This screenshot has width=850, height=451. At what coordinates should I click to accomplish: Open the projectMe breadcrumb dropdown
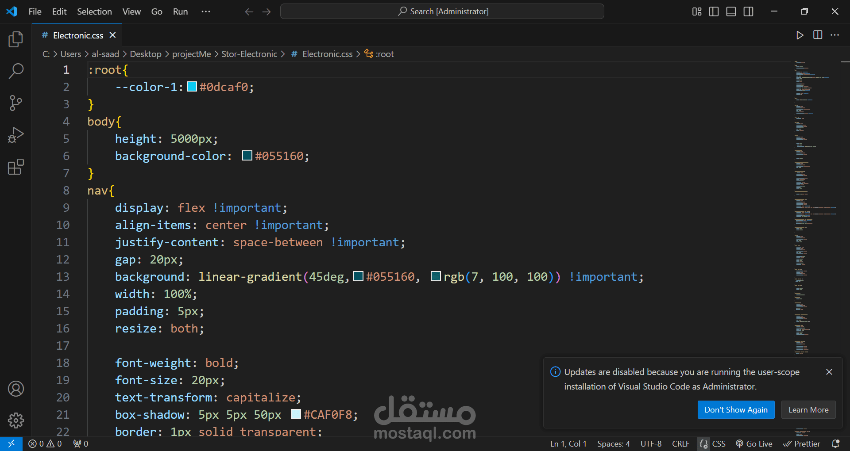(191, 54)
